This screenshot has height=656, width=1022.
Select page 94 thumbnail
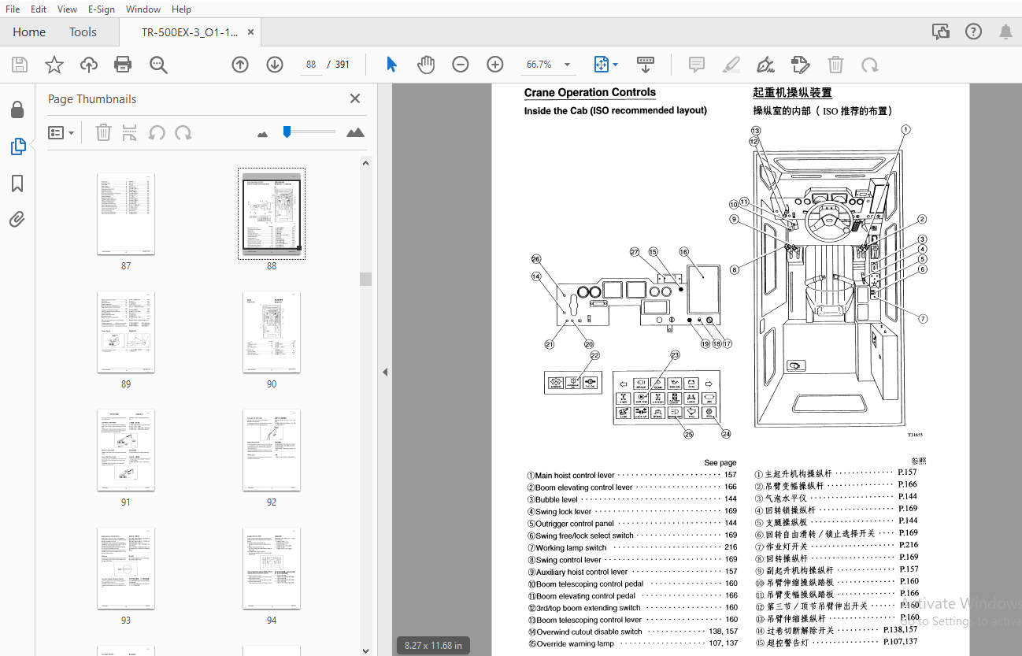272,569
